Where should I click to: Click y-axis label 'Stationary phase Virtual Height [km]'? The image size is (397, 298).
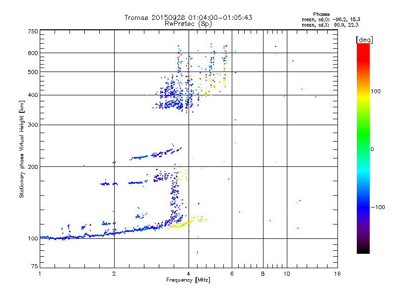click(x=22, y=149)
